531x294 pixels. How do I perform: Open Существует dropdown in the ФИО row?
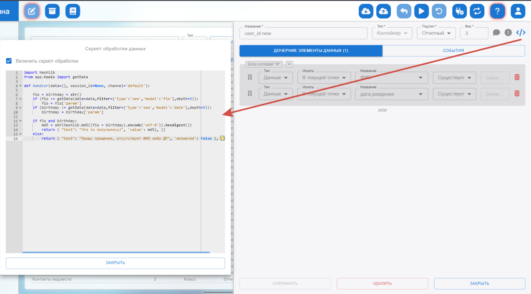tap(454, 78)
